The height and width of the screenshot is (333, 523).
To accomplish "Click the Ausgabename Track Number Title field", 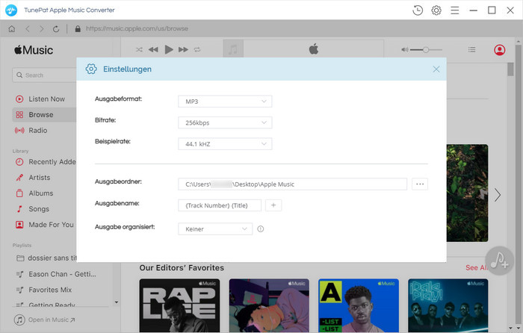I will click(220, 205).
